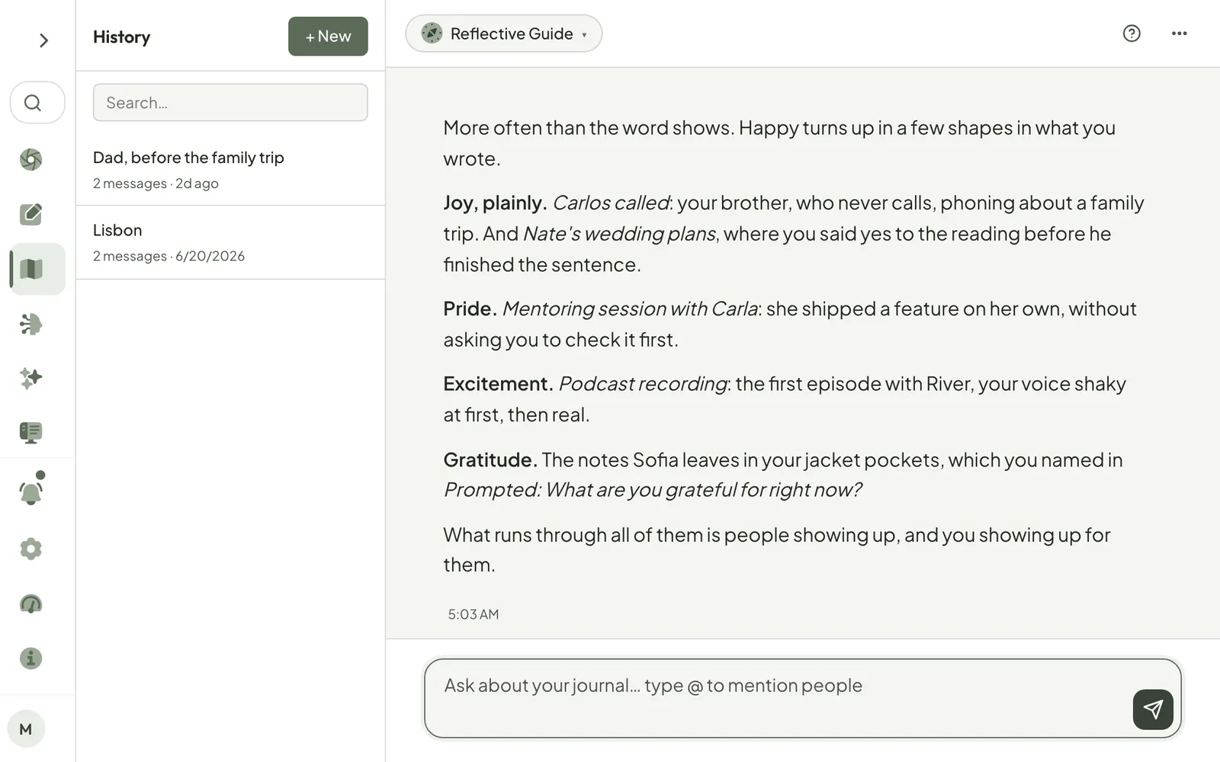Viewport: 1220px width, 762px height.
Task: Click the bold Pride heading
Action: pos(470,309)
